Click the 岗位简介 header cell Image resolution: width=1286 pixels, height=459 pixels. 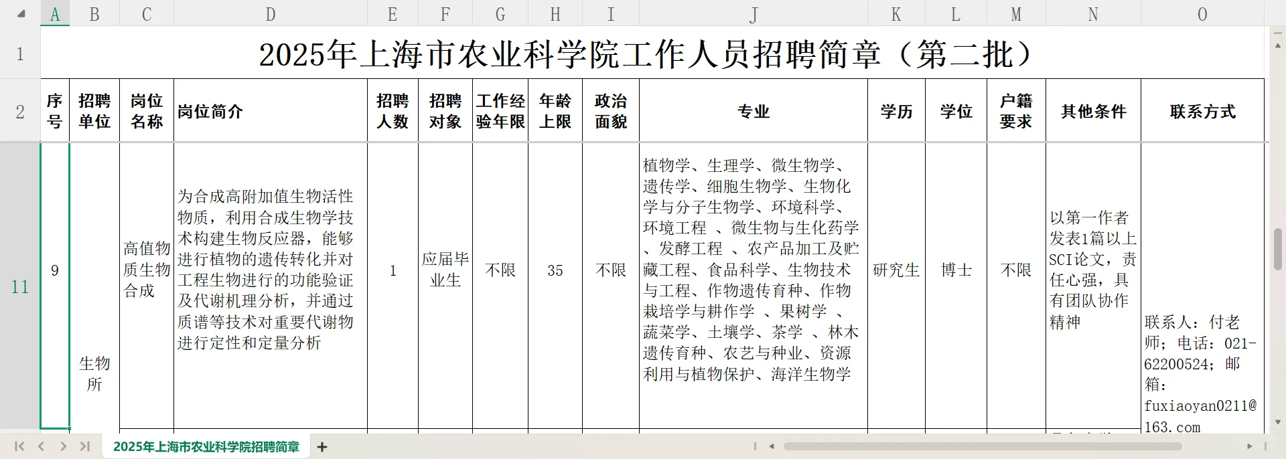point(271,111)
